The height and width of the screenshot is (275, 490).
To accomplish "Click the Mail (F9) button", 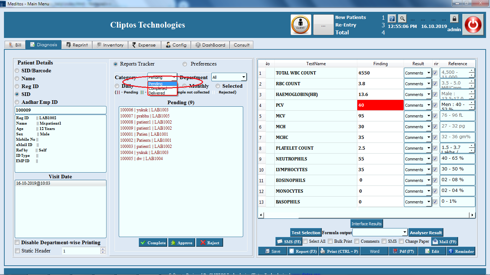I will click(444, 241).
